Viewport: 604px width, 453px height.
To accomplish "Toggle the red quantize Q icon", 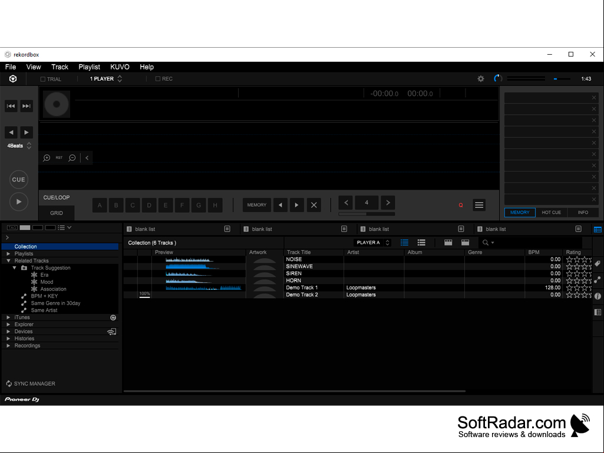I will [461, 206].
